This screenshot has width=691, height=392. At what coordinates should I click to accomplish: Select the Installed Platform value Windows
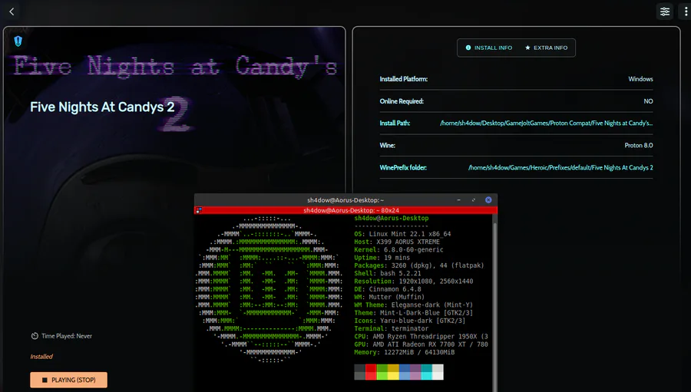[x=640, y=79]
